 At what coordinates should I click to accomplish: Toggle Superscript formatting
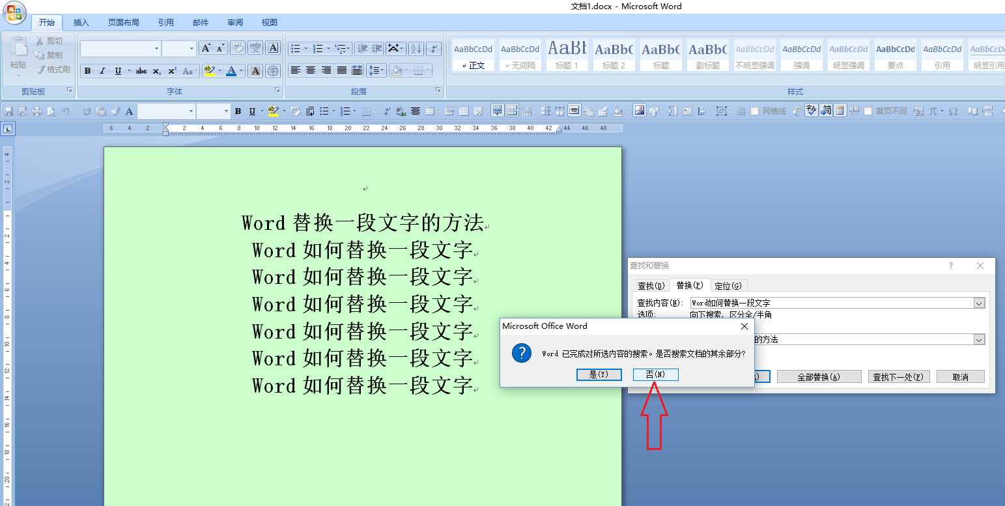(172, 71)
